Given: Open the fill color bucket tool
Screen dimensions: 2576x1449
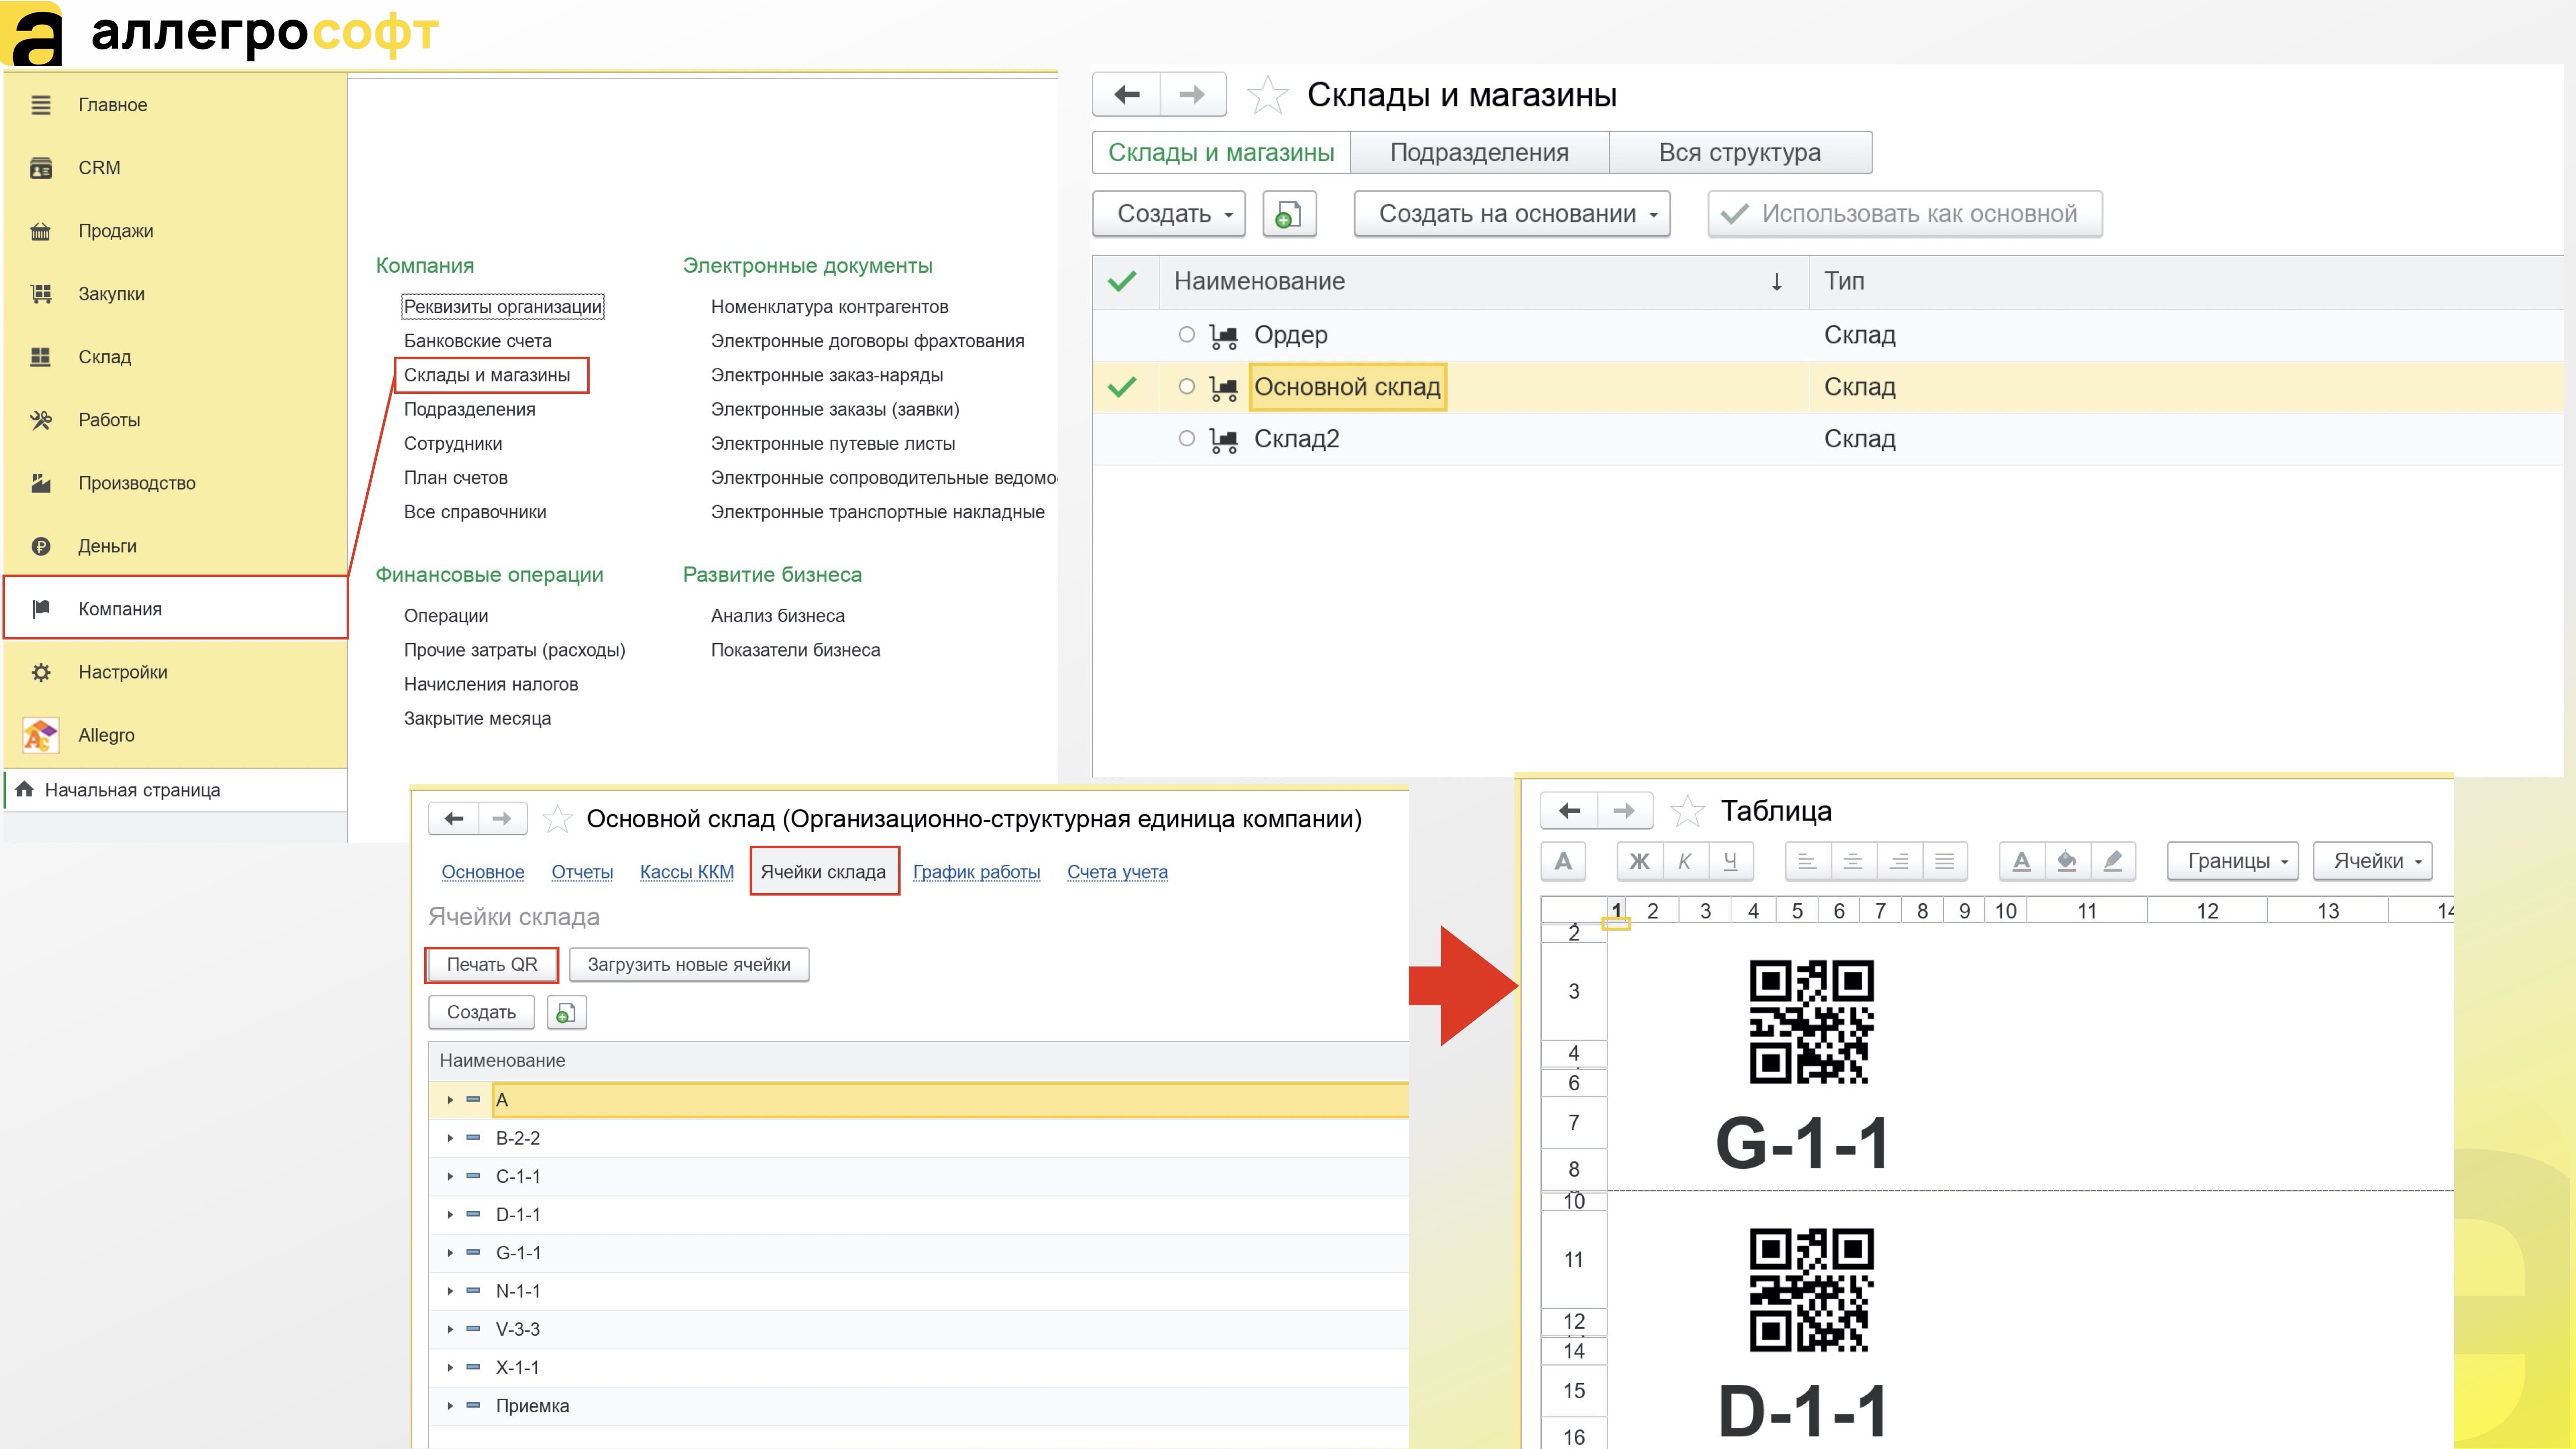Looking at the screenshot, I should tap(2067, 861).
